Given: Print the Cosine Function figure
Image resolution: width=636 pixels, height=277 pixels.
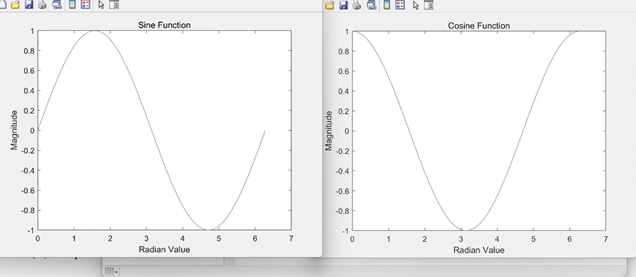Looking at the screenshot, I should click(x=356, y=5).
